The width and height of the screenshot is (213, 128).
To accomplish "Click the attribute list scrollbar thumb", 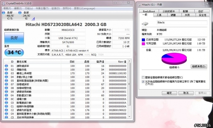I will pos(129,84).
